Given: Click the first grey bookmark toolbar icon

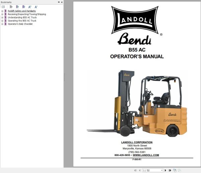Looking at the screenshot, I should 11,7.
